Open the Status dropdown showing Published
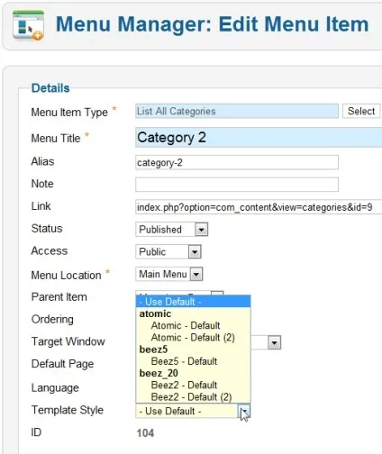Viewport: 382px width, 454px height. [172, 230]
